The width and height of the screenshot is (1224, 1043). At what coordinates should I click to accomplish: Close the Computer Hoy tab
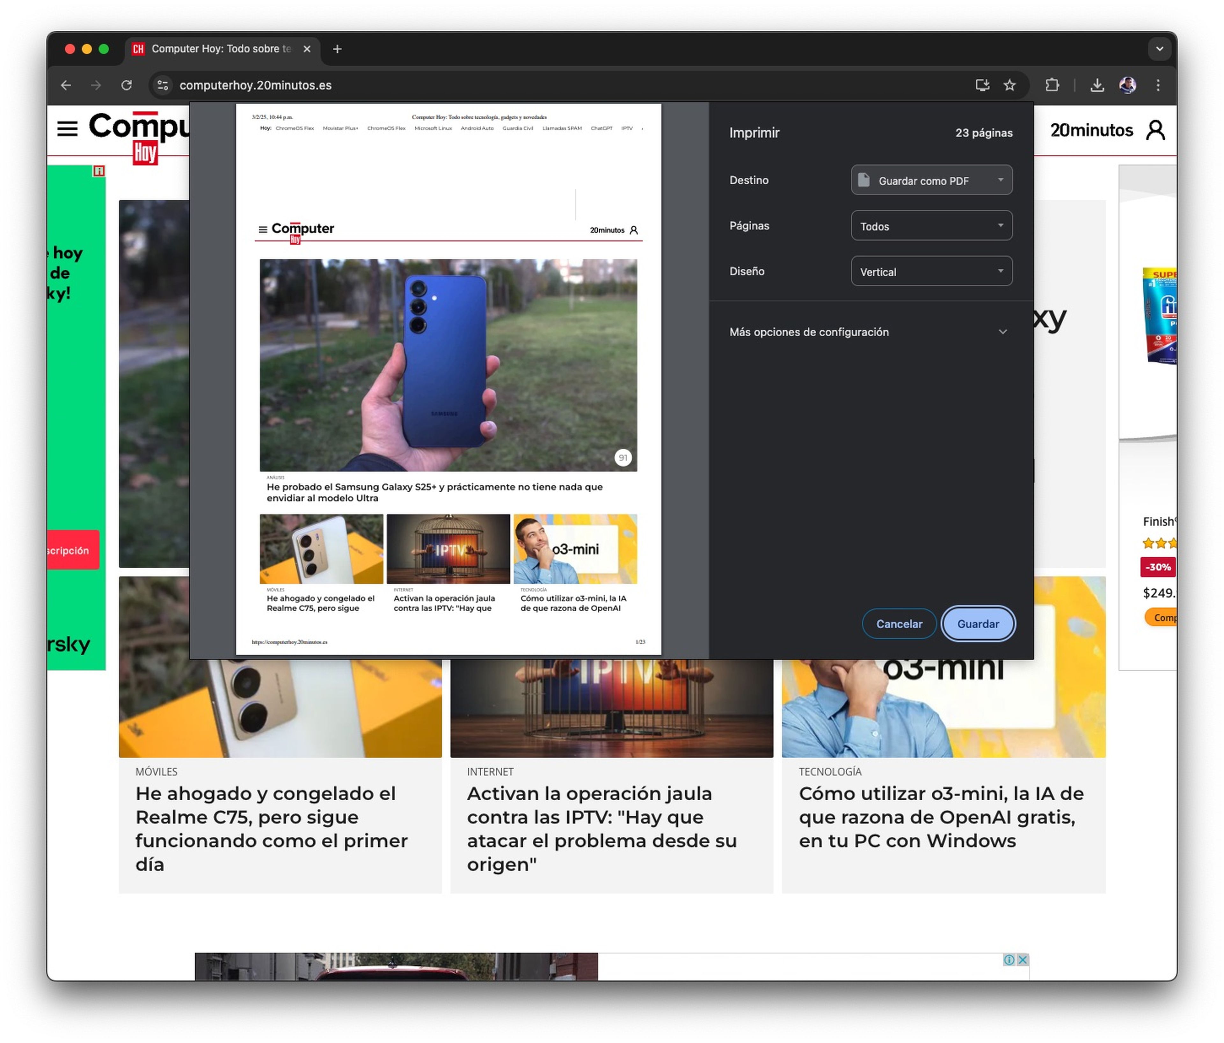click(x=307, y=49)
